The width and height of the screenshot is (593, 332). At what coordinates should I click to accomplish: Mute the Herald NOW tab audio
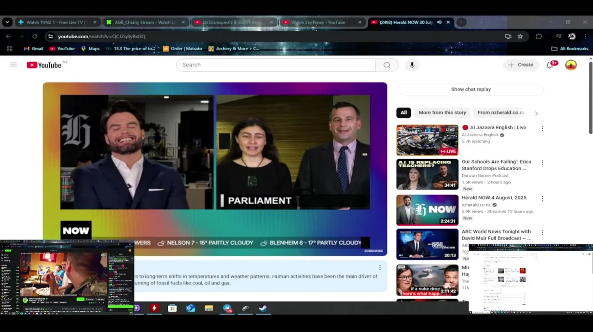439,22
